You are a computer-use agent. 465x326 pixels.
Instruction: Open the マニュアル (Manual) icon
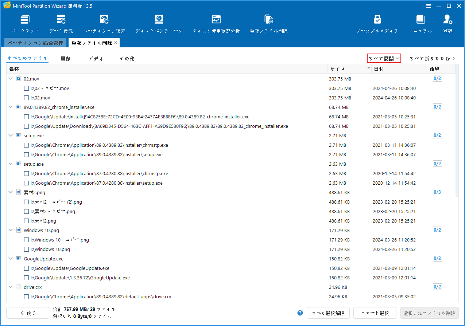pos(420,23)
